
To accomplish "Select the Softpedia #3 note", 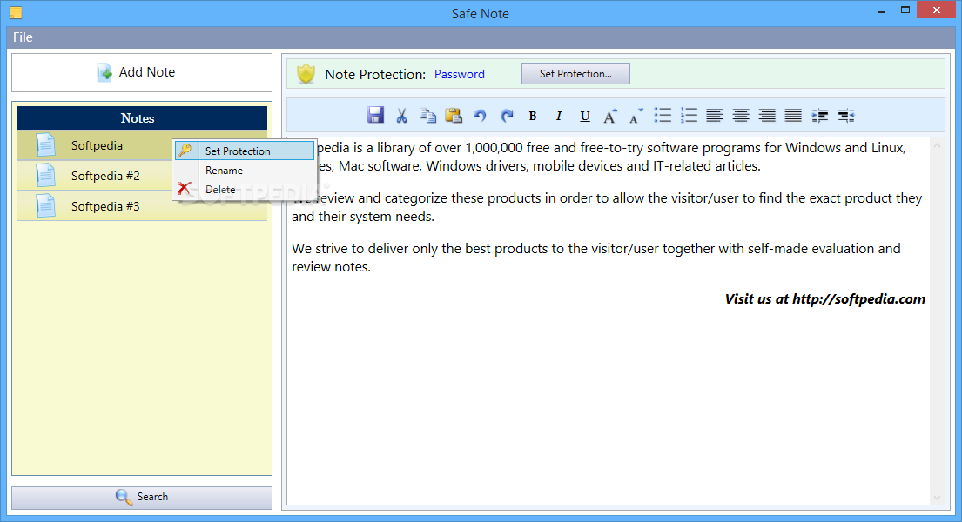I will [x=142, y=206].
